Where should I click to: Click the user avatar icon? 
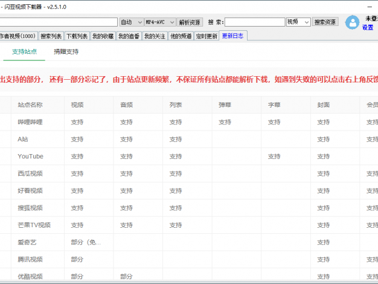[352, 22]
